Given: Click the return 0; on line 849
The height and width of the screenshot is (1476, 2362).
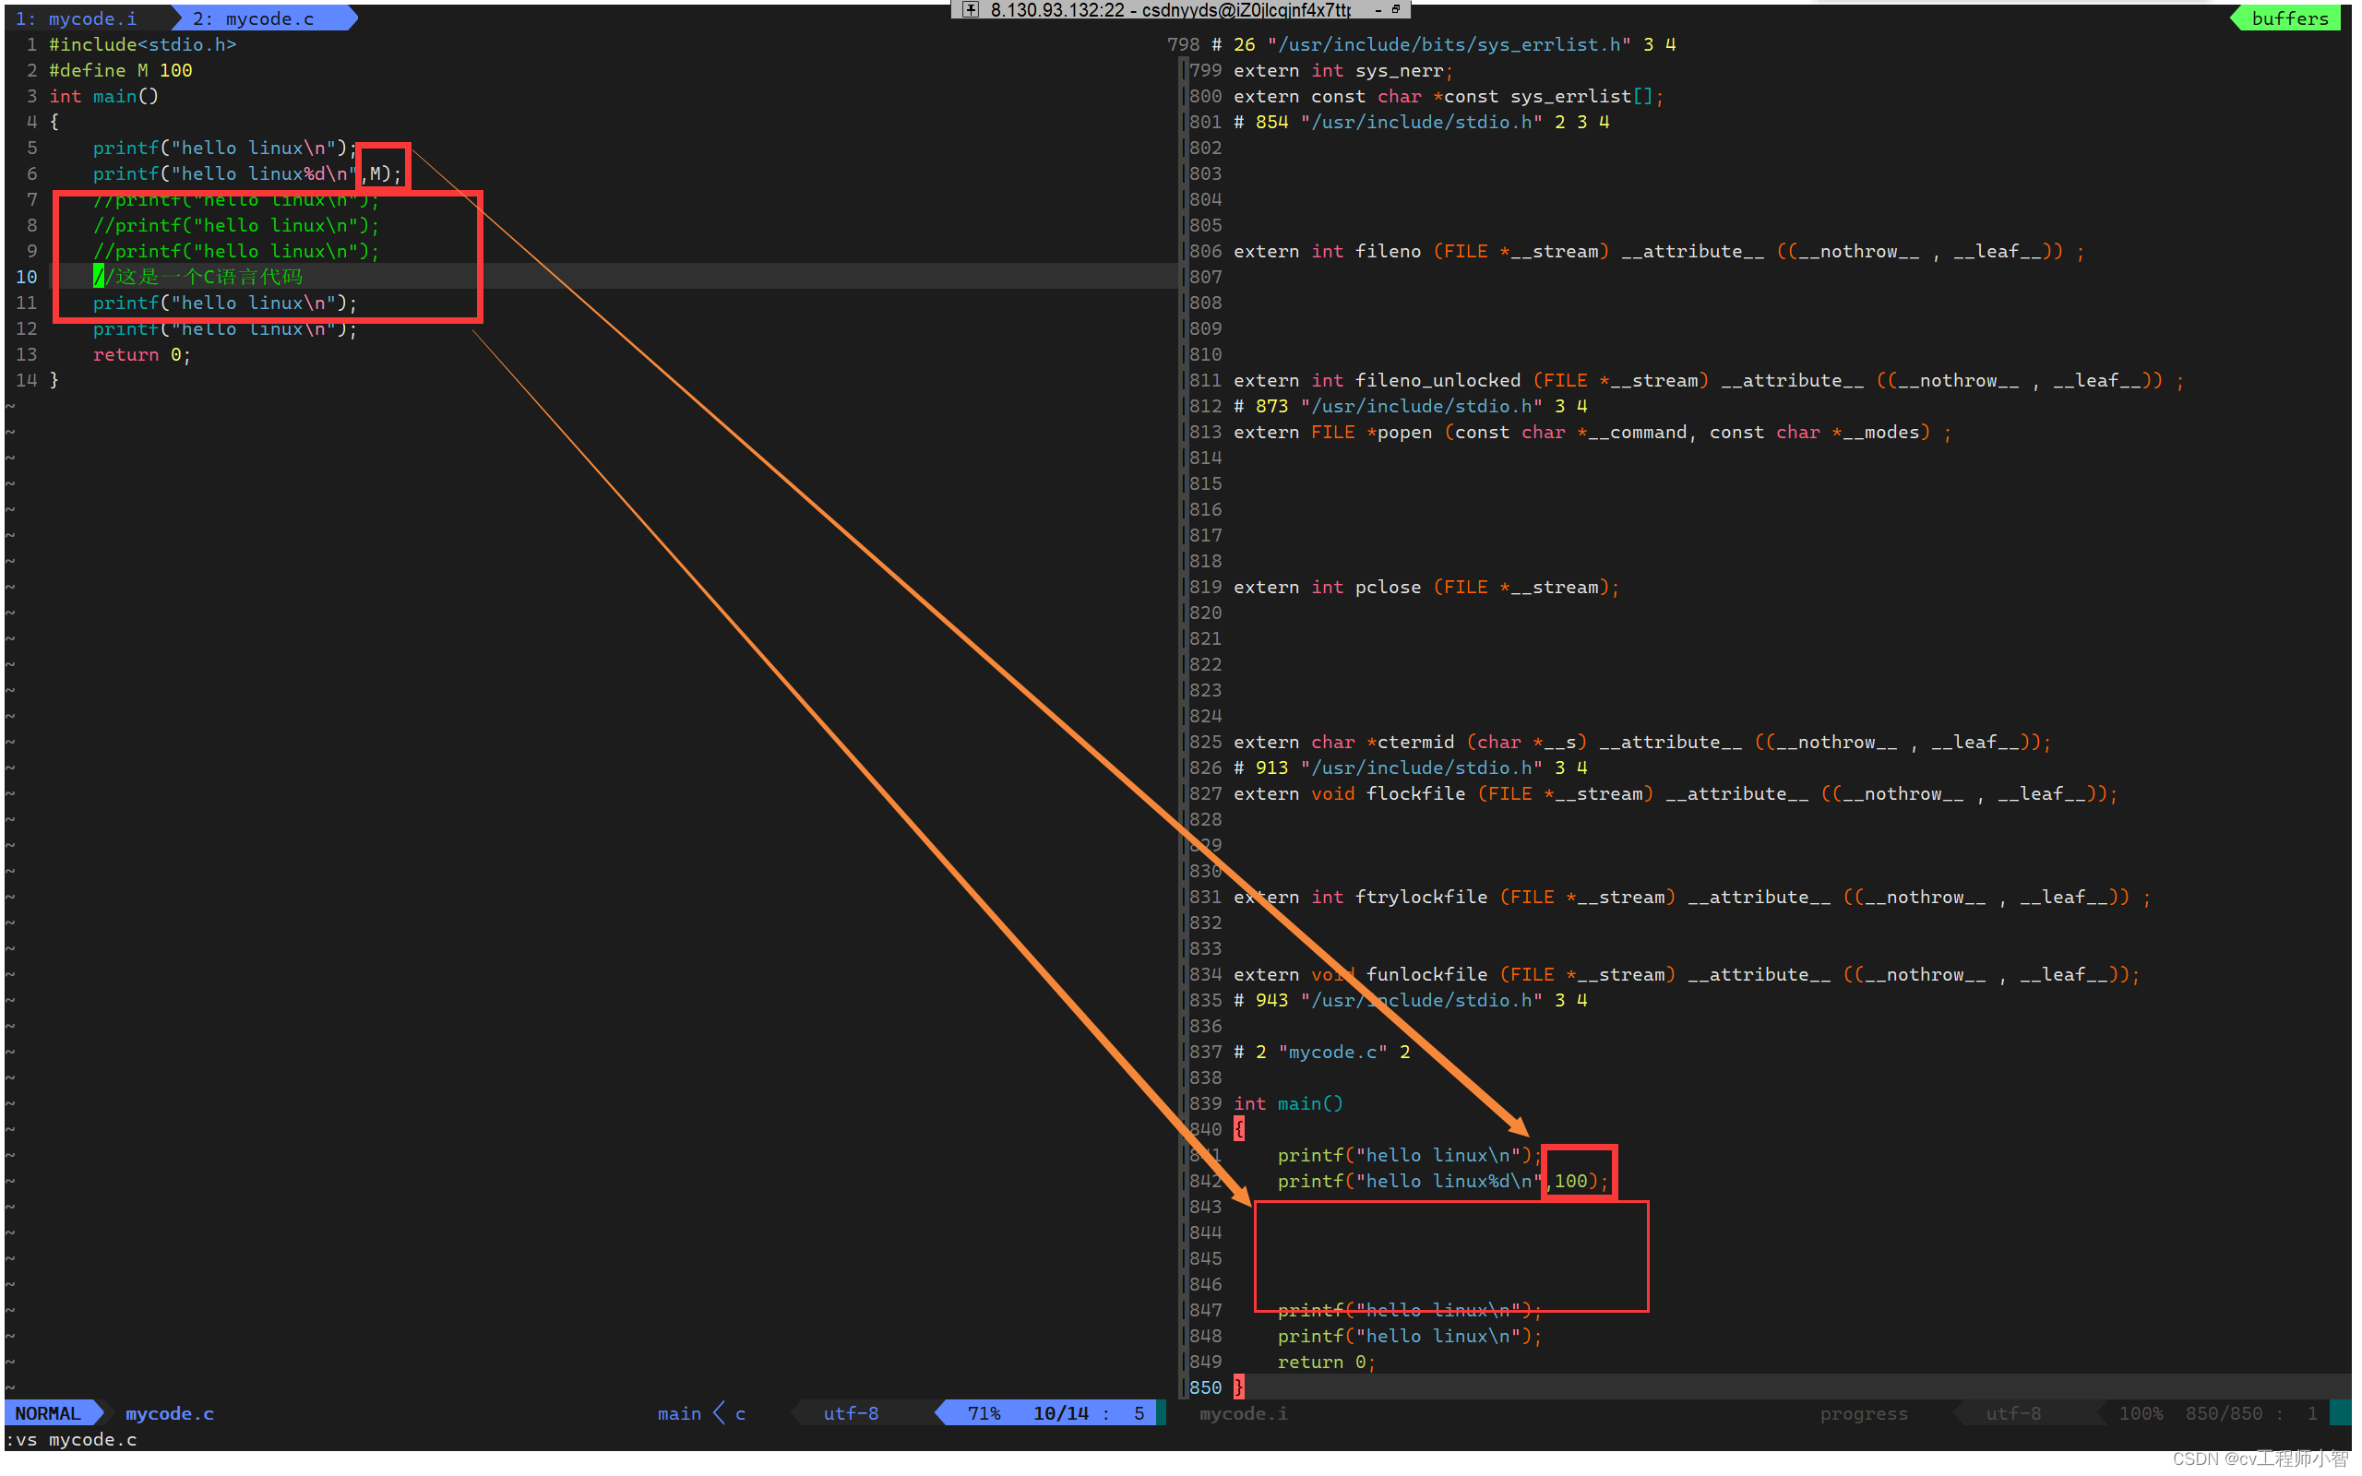Looking at the screenshot, I should click(x=1327, y=1363).
